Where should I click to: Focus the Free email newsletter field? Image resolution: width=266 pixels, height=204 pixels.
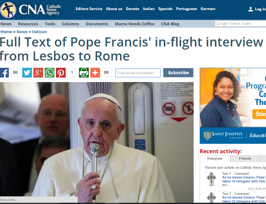(138, 73)
